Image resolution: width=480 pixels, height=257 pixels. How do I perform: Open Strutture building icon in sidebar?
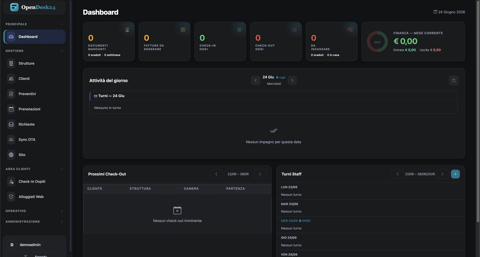pos(11,63)
